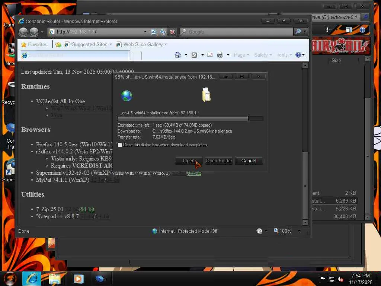Click the download progress bar

tap(190, 119)
